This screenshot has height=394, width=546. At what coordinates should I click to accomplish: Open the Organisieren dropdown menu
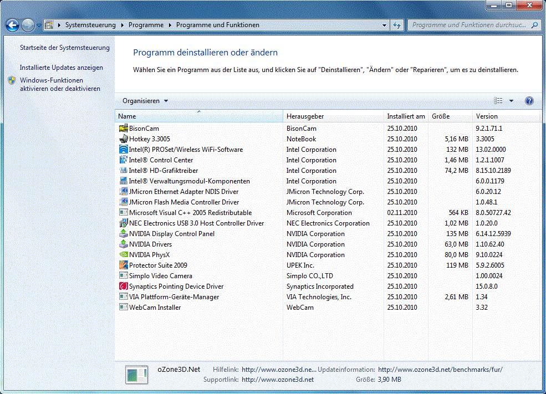145,101
